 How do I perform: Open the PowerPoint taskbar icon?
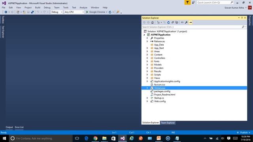click(x=159, y=138)
